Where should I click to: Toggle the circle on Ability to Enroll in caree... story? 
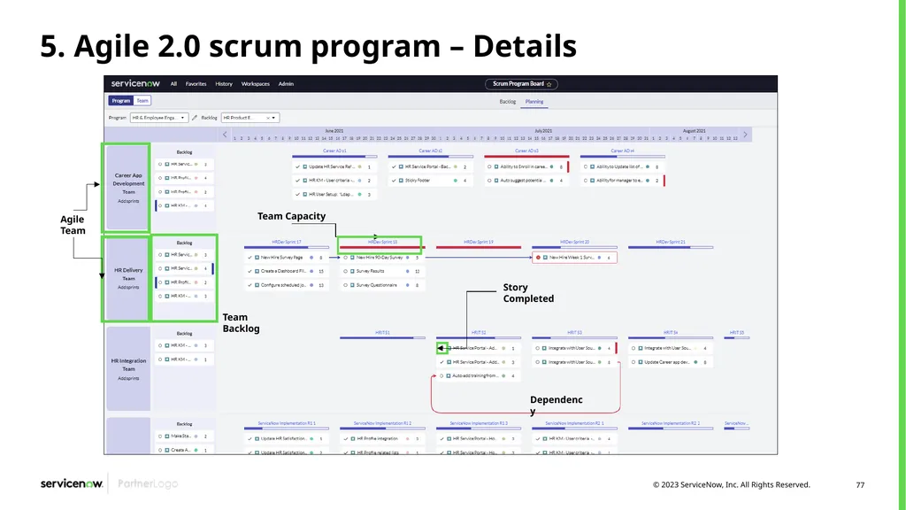coord(489,166)
